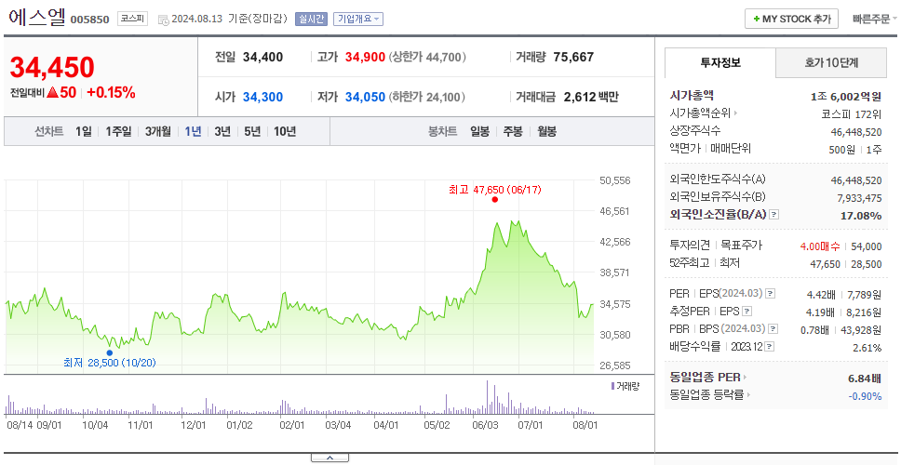This screenshot has height=465, width=901.
Task: Click the calendar clock icon beside 2024.08.13
Action: coord(163,20)
